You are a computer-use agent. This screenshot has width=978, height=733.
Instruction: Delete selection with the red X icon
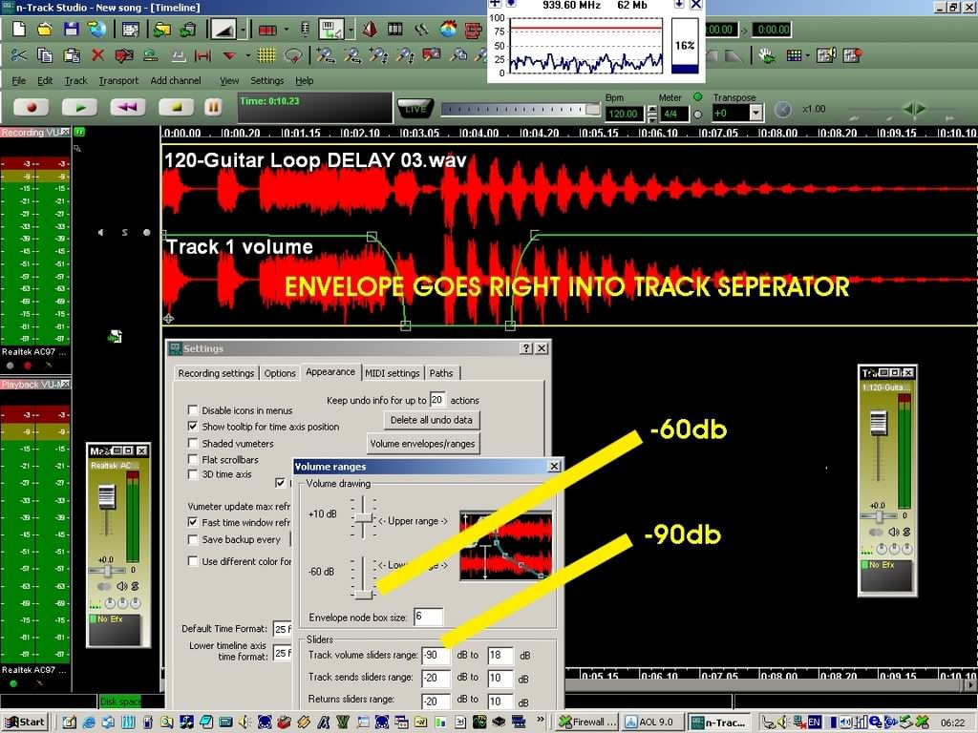97,55
